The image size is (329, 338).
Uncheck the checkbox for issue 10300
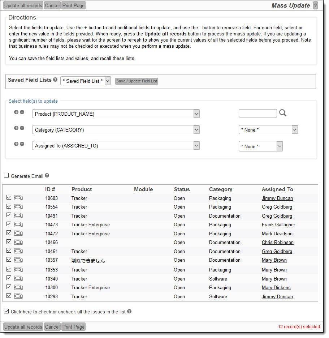click(x=9, y=287)
